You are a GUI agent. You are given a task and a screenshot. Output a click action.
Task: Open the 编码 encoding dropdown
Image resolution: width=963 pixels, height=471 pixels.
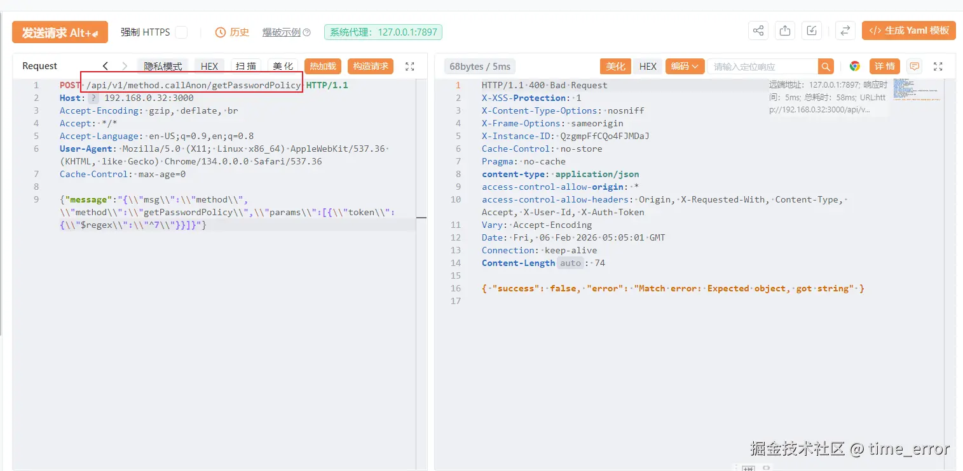pos(685,66)
